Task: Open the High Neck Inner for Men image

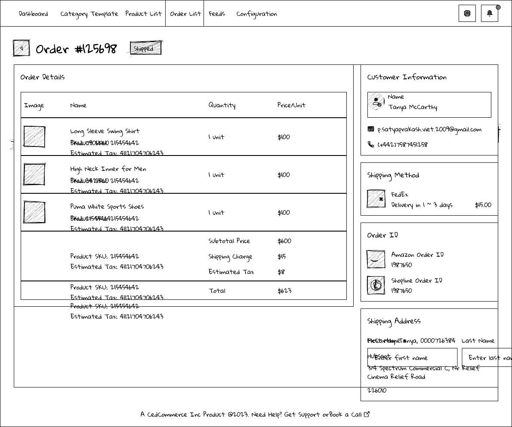Action: tap(34, 174)
